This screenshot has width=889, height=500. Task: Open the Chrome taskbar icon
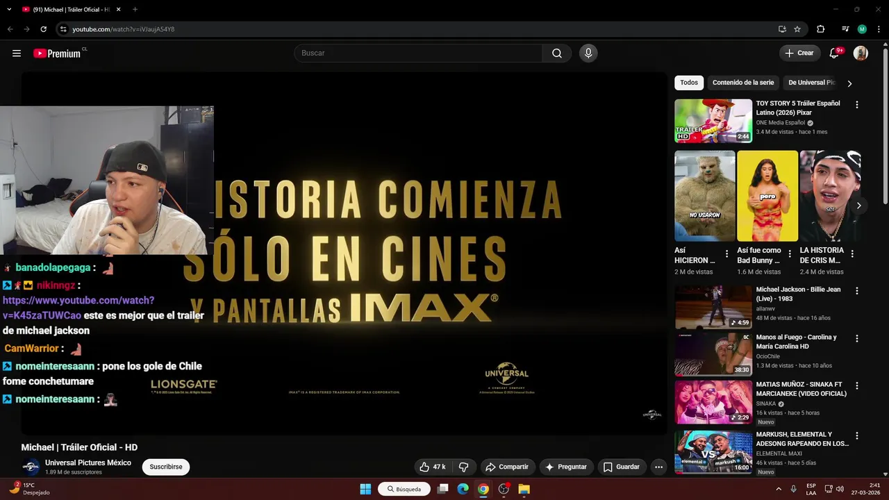tap(483, 489)
